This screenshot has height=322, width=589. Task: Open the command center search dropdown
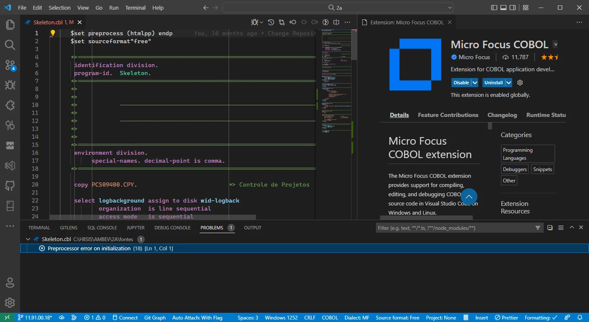pyautogui.click(x=450, y=8)
